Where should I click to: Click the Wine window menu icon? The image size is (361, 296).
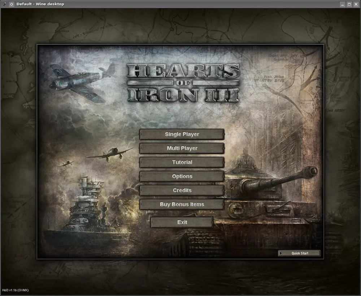(x=4, y=4)
